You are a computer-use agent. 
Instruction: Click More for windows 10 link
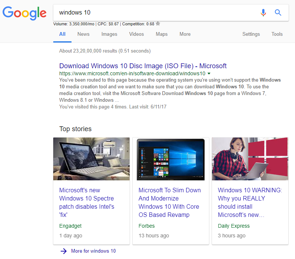tap(93, 251)
